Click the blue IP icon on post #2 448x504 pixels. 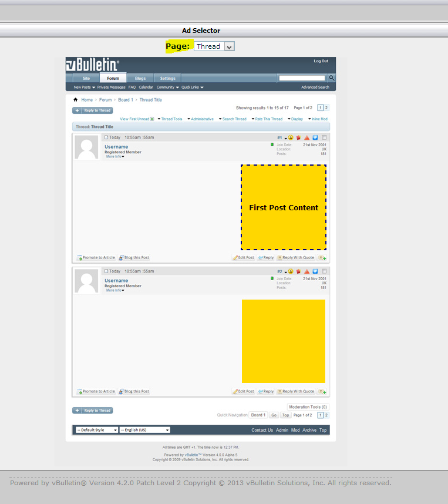(x=315, y=271)
